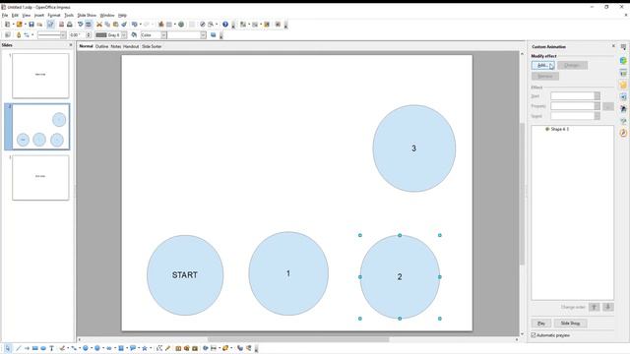
Task: Select the first slide thumbnail
Action: (40, 76)
